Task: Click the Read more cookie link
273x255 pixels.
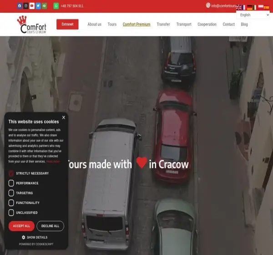Action: tap(53, 162)
